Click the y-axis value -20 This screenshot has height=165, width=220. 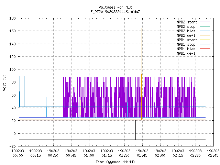[x=12, y=146]
